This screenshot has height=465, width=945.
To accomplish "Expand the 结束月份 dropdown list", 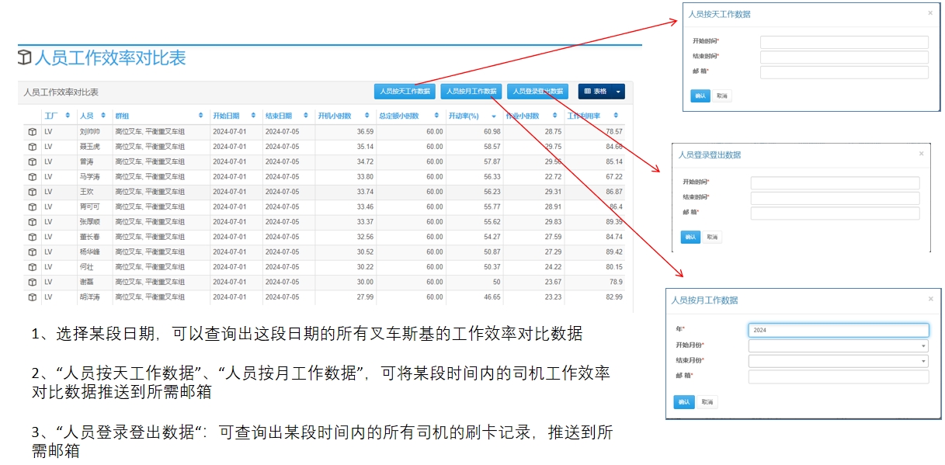I will coord(838,361).
